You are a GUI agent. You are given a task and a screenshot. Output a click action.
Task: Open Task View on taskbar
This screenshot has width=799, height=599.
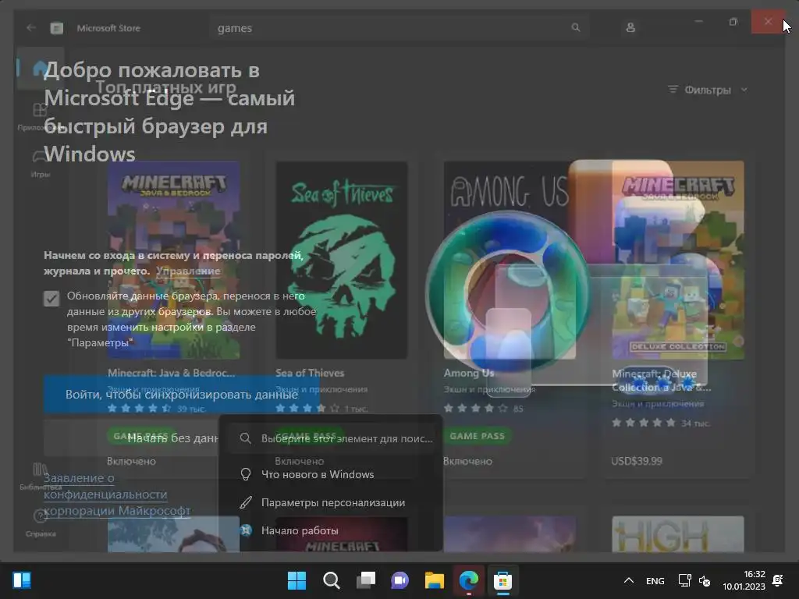365,580
